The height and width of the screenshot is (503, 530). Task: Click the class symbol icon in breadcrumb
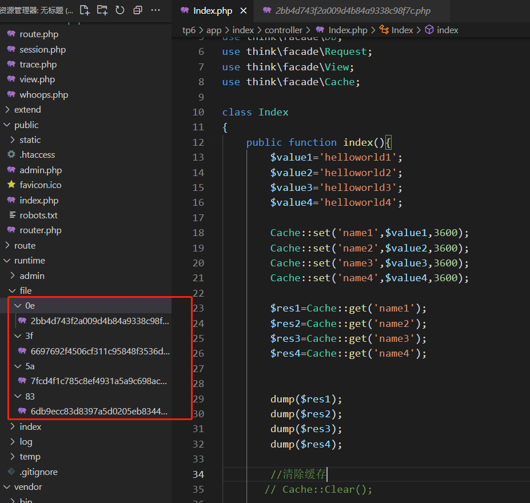[384, 29]
